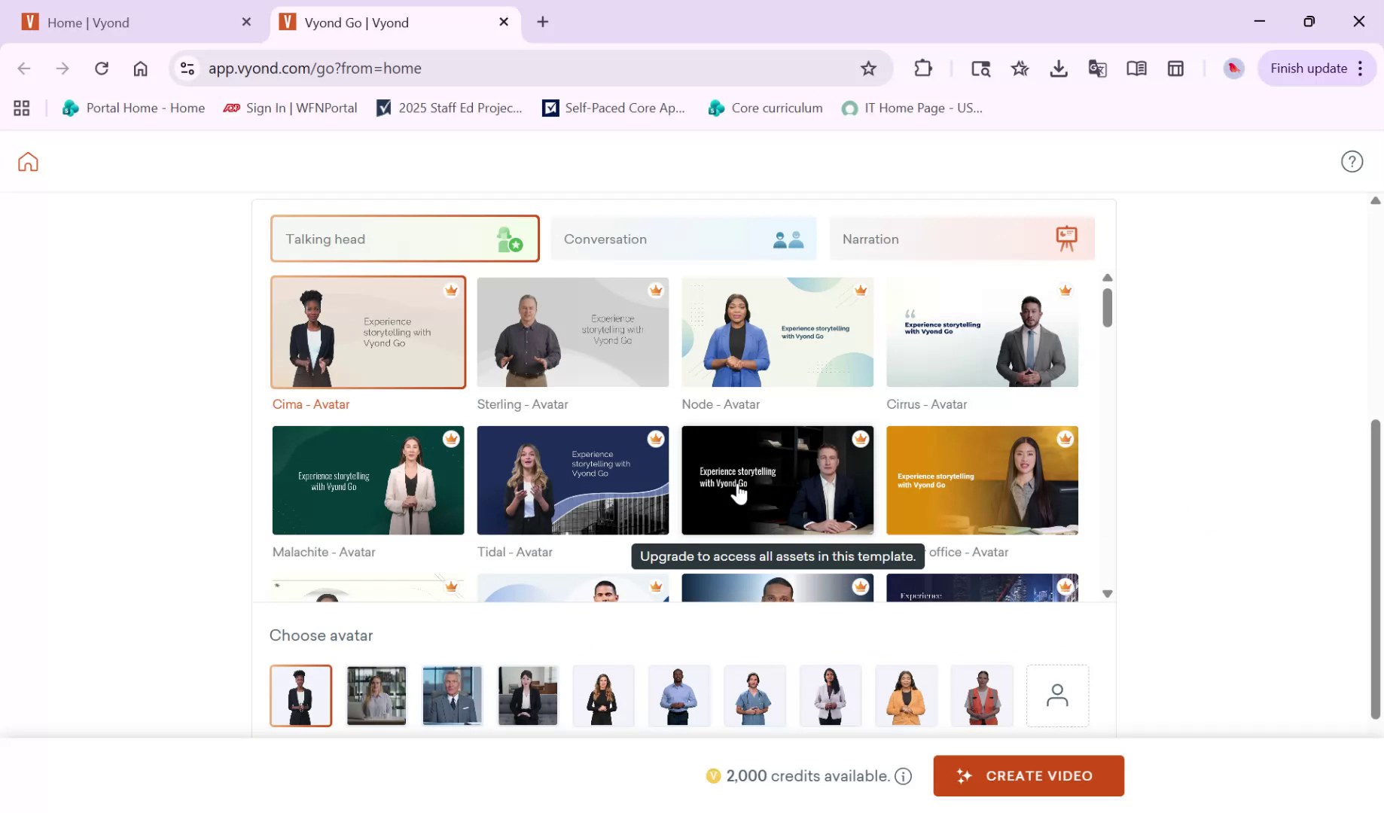Click the Google Translate icon

click(1097, 68)
